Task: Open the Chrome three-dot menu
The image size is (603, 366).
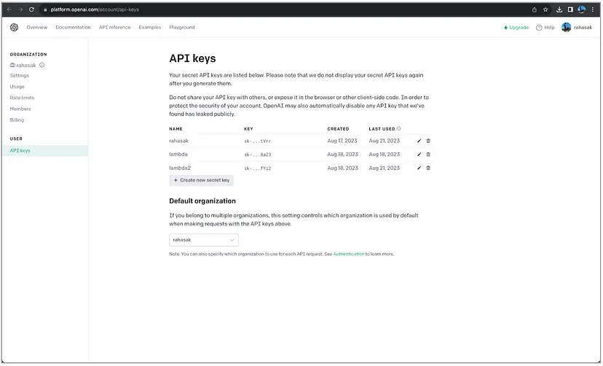Action: coord(593,9)
